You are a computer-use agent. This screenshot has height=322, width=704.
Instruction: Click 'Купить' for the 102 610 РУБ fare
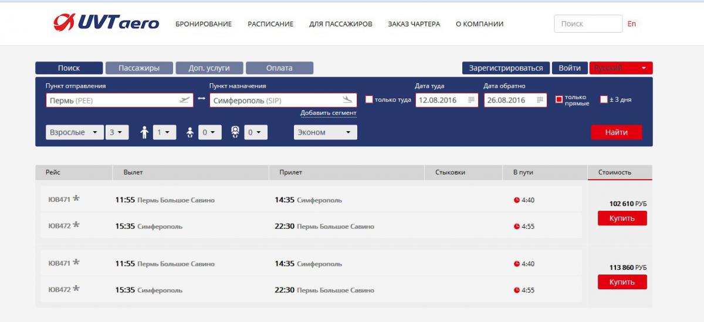coord(622,218)
